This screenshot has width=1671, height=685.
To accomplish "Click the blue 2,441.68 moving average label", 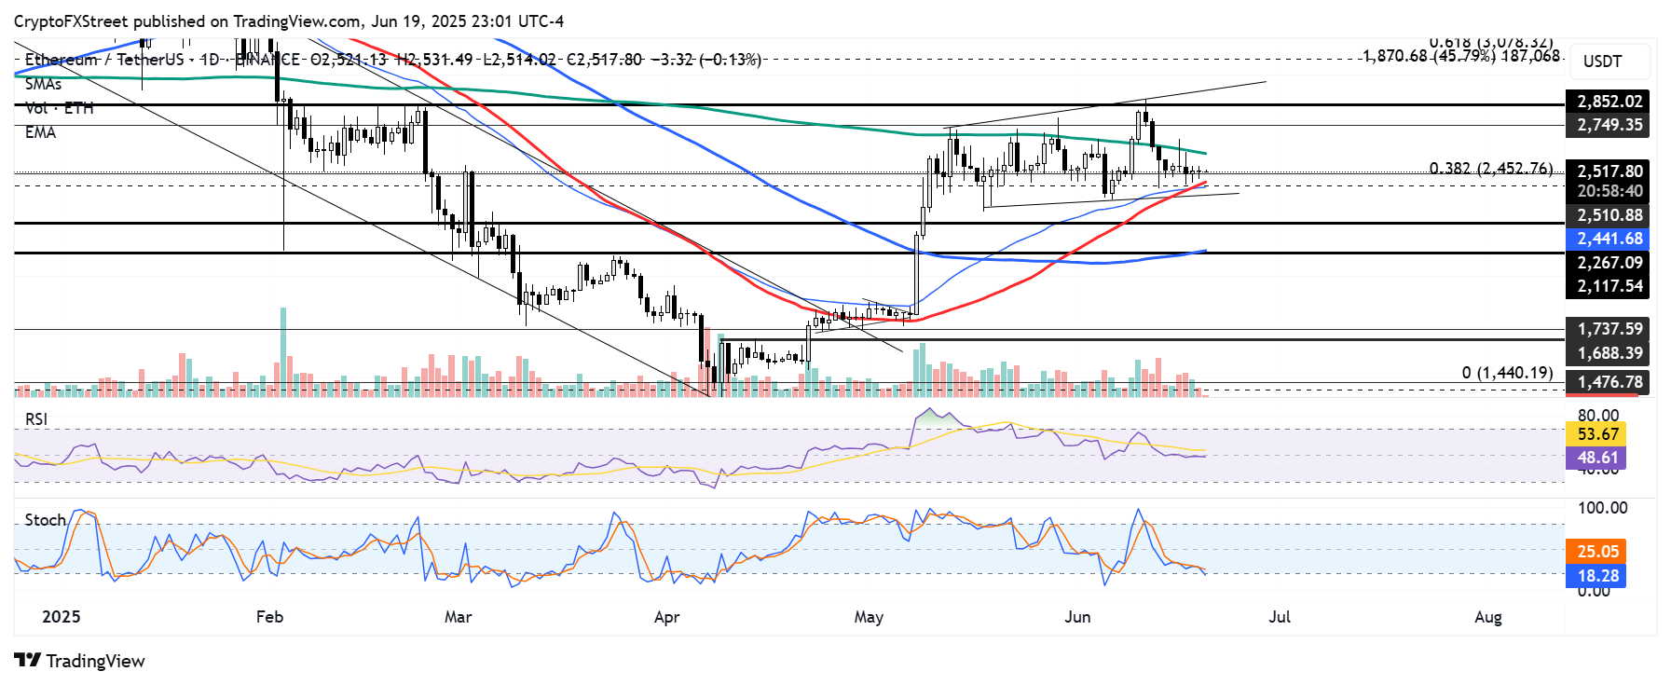I will tap(1609, 239).
